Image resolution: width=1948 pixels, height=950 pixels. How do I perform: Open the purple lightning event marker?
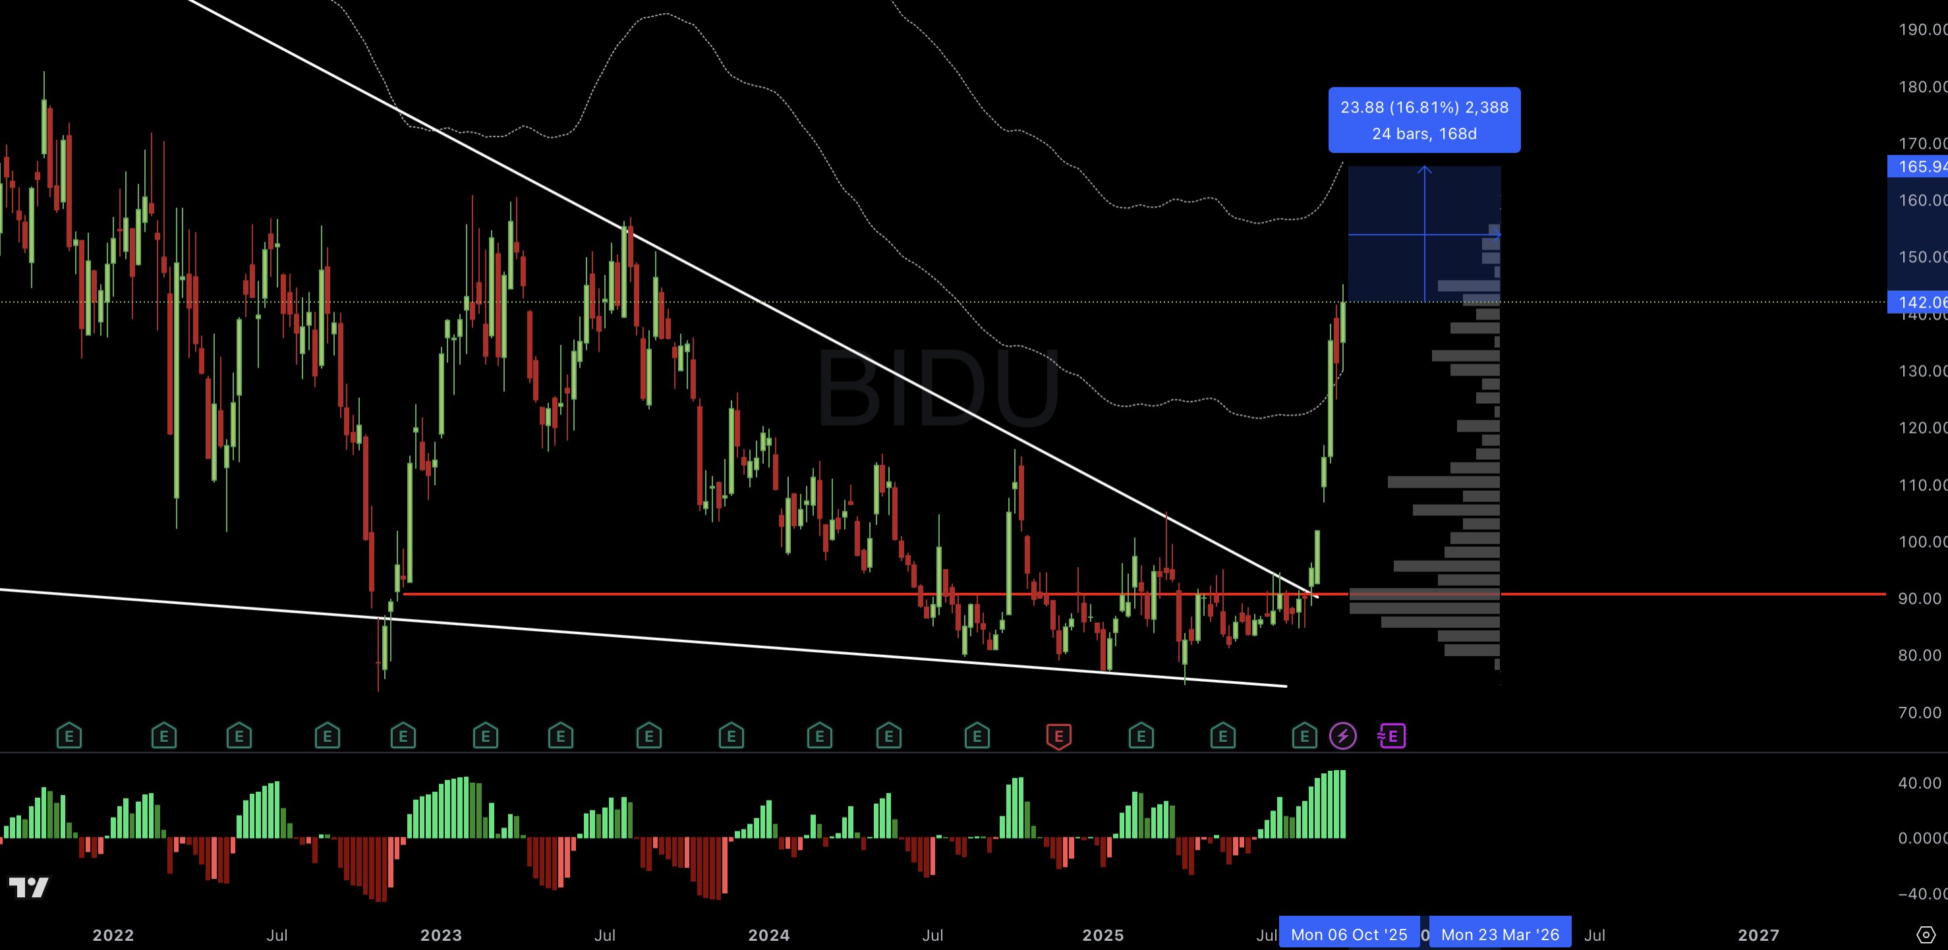pyautogui.click(x=1343, y=735)
